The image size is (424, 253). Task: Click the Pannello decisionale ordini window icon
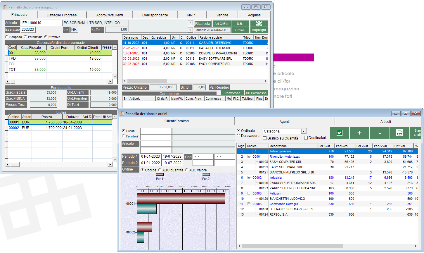pos(122,113)
